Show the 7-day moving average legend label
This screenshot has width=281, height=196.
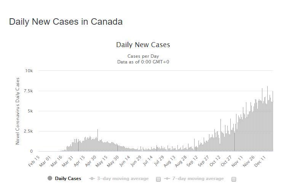(x=198, y=179)
